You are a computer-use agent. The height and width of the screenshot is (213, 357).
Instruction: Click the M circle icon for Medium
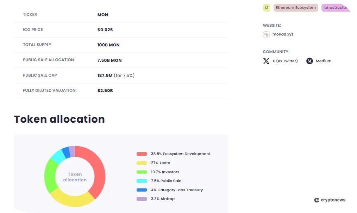click(x=309, y=61)
